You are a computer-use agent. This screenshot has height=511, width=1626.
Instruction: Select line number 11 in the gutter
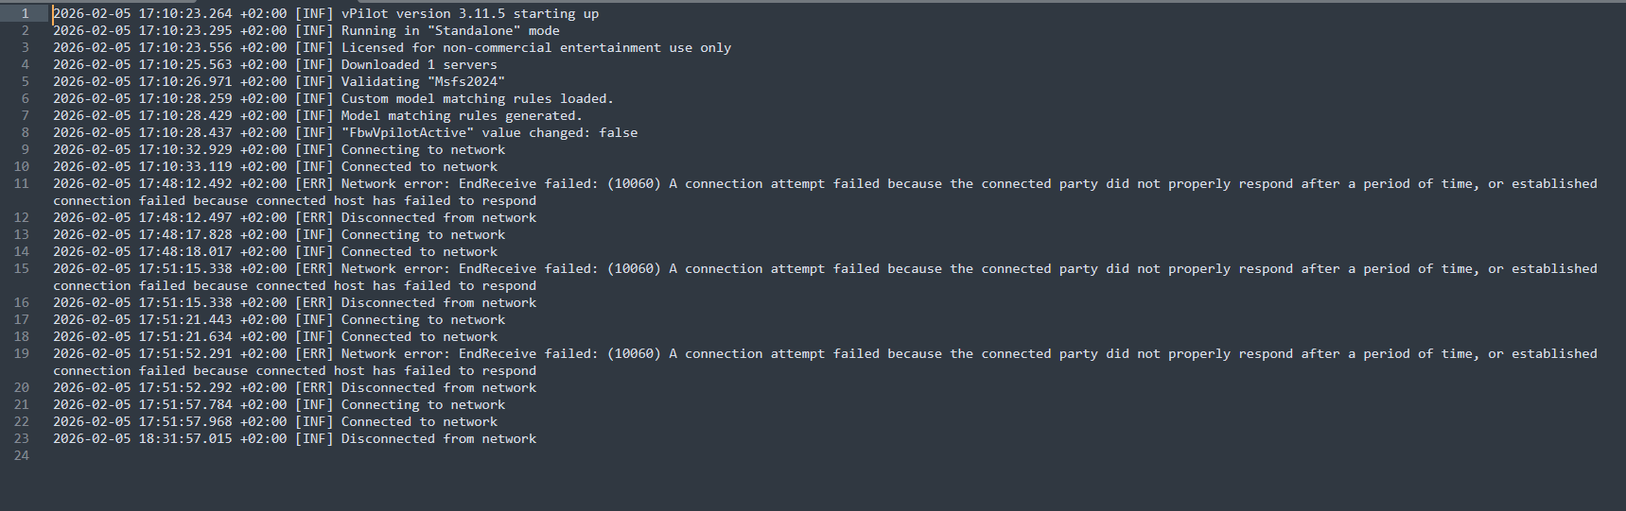[x=22, y=184]
